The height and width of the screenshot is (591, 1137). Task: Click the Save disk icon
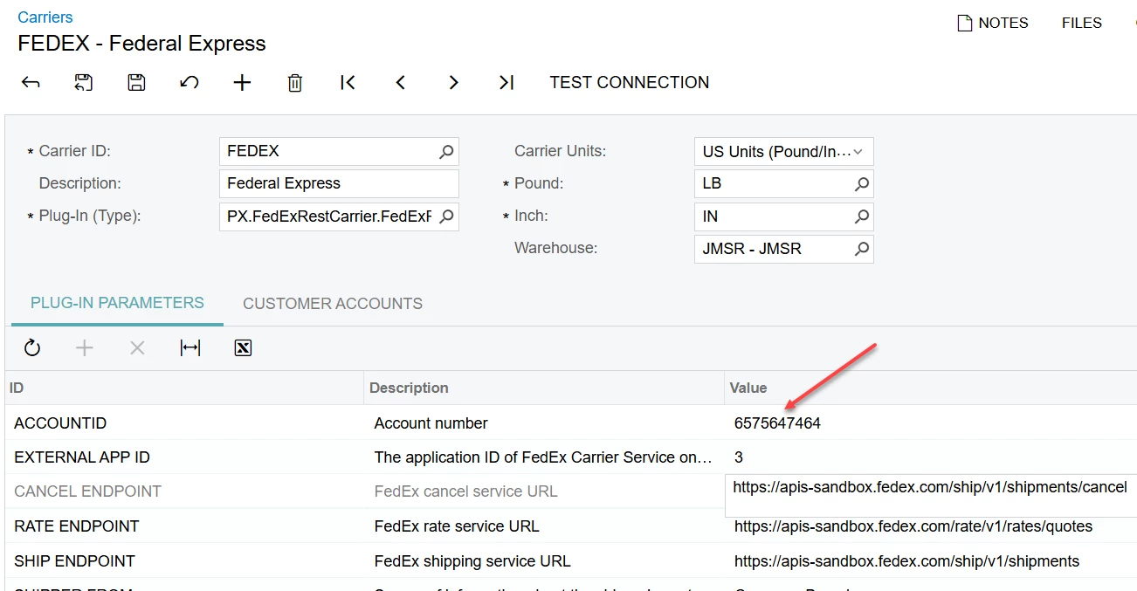click(x=136, y=83)
